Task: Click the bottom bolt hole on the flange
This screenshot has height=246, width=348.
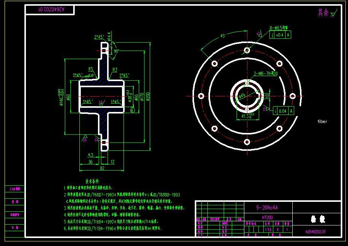Action: [247, 142]
